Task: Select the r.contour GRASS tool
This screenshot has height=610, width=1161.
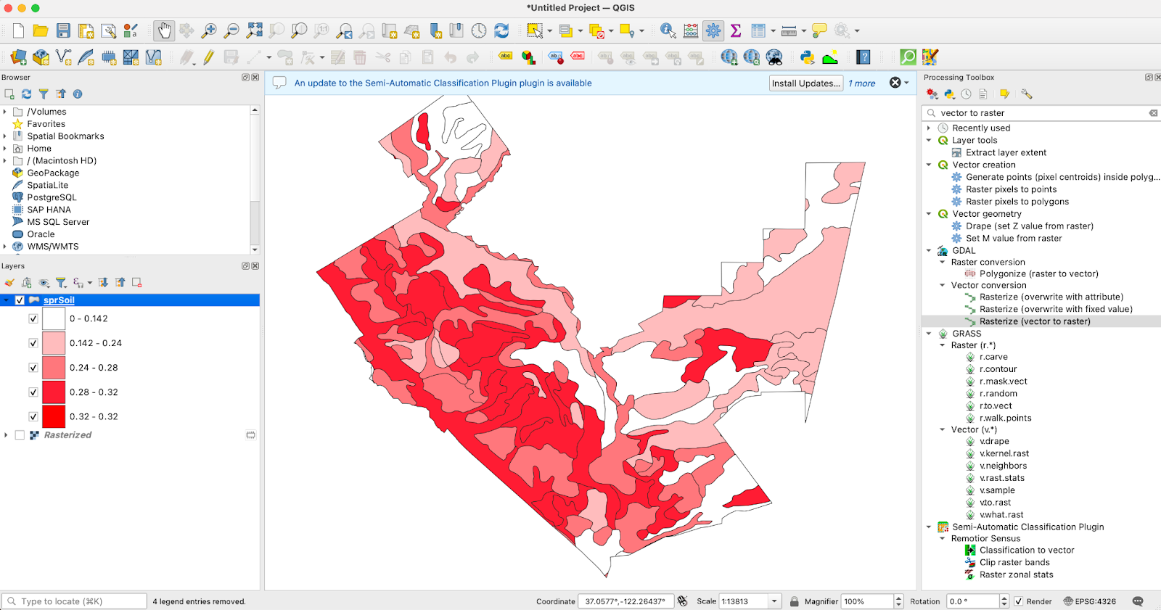Action: click(x=998, y=369)
